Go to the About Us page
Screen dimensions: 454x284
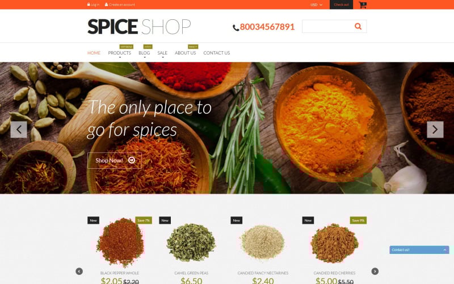186,53
